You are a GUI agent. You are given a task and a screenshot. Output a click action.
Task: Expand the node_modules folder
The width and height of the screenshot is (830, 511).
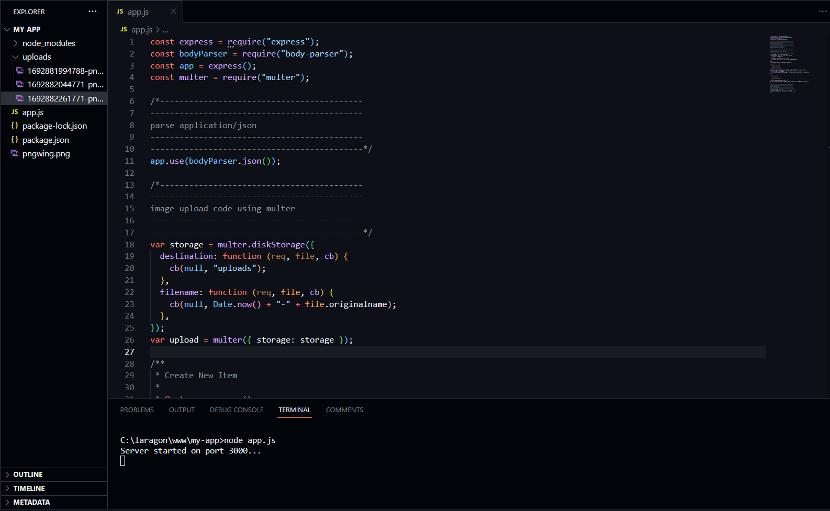(16, 43)
